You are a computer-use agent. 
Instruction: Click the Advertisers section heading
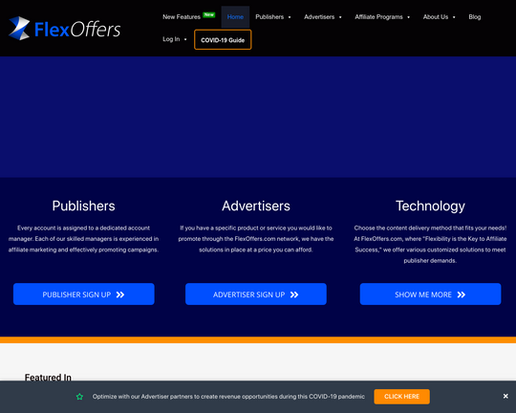256,206
